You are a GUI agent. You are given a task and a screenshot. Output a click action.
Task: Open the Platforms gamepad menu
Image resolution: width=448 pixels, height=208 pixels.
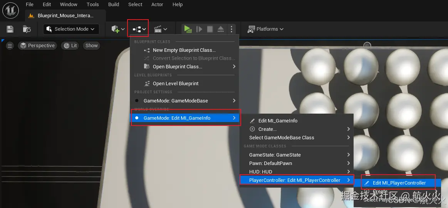pyautogui.click(x=265, y=29)
